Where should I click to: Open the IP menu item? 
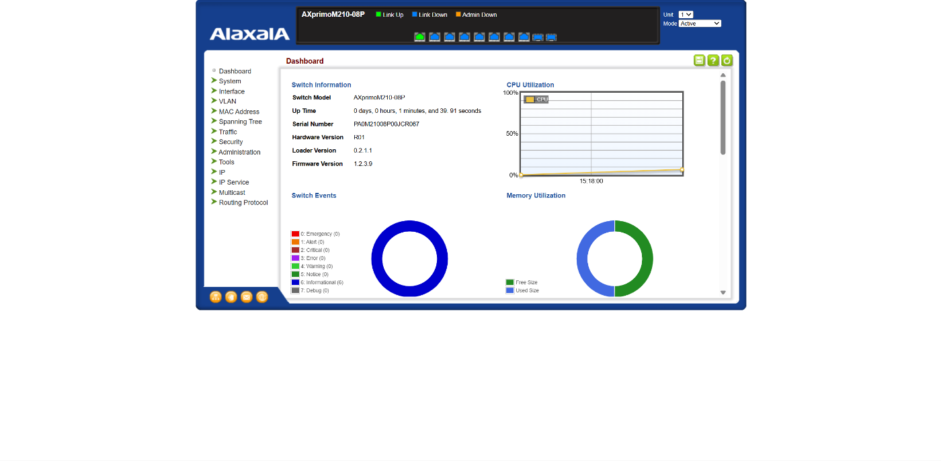(x=222, y=172)
